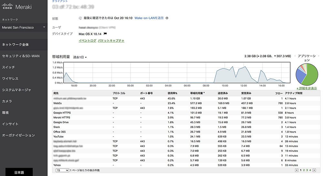This screenshot has width=323, height=176.
Task: Sort table by ポート番号 column
Action: point(146,93)
